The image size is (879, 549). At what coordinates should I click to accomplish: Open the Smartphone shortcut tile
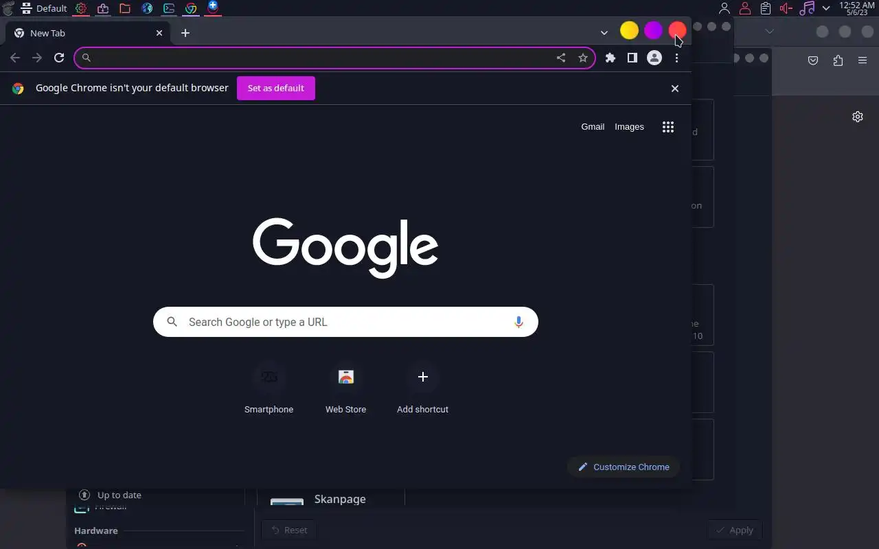(269, 388)
